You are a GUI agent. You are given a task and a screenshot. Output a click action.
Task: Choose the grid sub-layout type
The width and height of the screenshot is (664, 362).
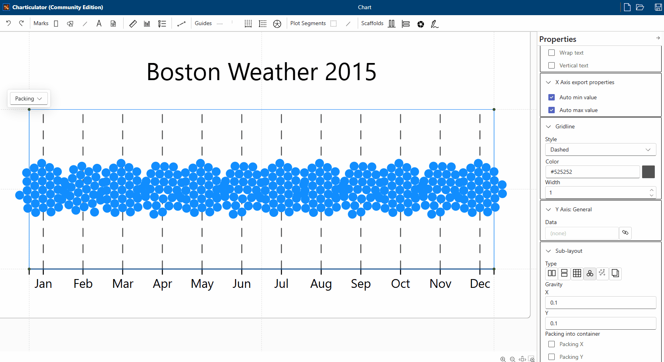click(577, 273)
